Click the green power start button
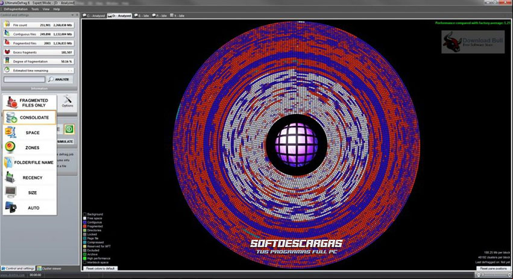This screenshot has height=279, width=513. pyautogui.click(x=69, y=129)
